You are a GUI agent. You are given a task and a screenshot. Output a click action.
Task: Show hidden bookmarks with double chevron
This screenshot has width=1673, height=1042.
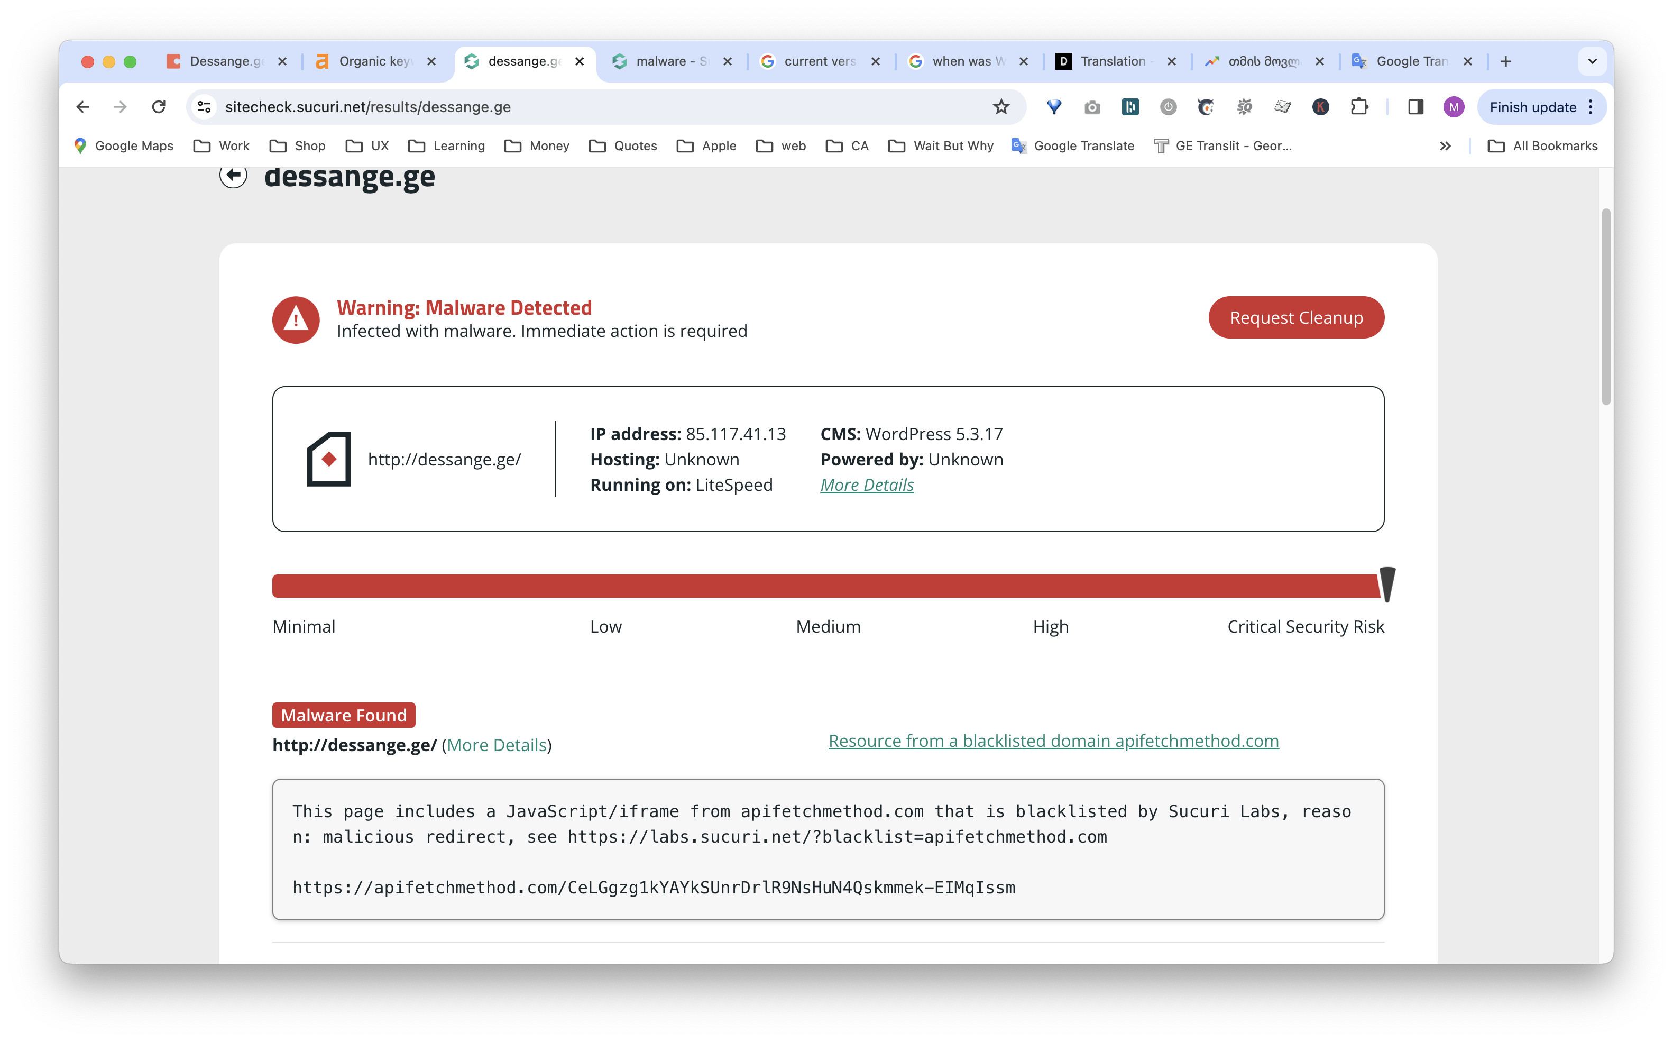(1445, 146)
